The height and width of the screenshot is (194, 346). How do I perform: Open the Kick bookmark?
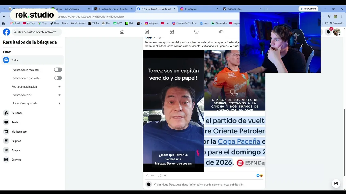click(129, 23)
